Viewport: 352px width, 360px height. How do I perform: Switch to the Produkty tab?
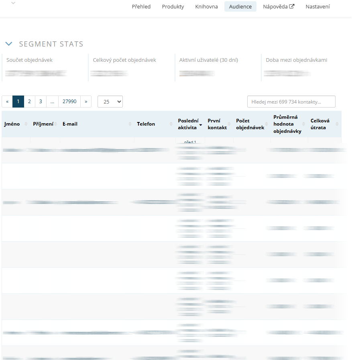coord(173,6)
